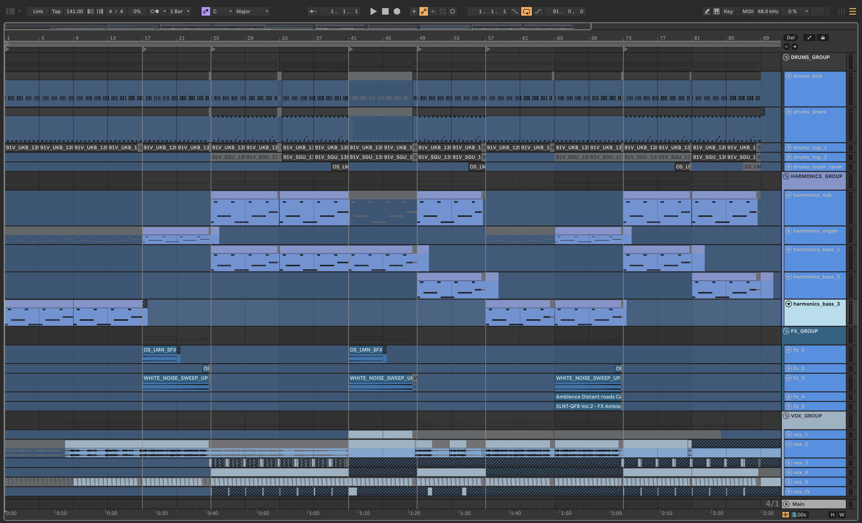Screen dimensions: 862x523
Task: Jump to next locator arrow
Action: (x=794, y=47)
